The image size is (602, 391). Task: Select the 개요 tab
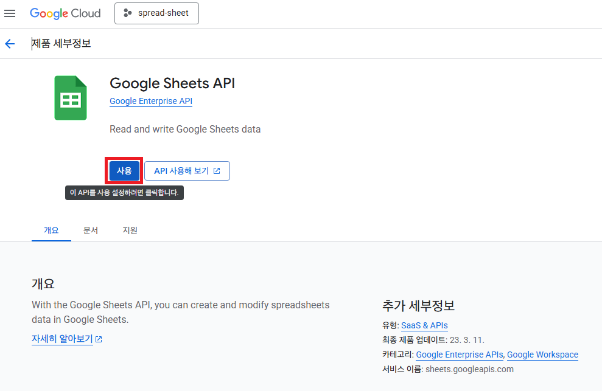pyautogui.click(x=51, y=230)
